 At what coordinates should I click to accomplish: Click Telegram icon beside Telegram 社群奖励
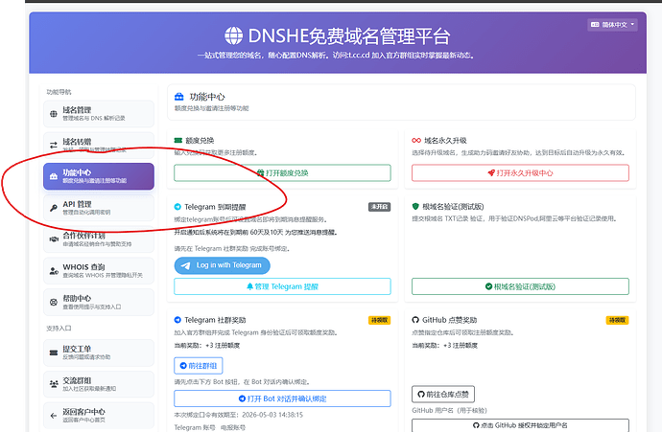point(177,320)
